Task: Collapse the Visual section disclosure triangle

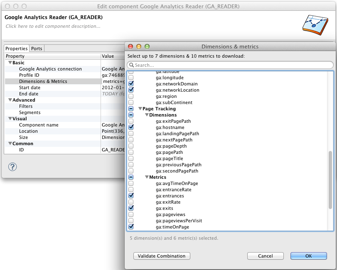Action: coord(10,119)
